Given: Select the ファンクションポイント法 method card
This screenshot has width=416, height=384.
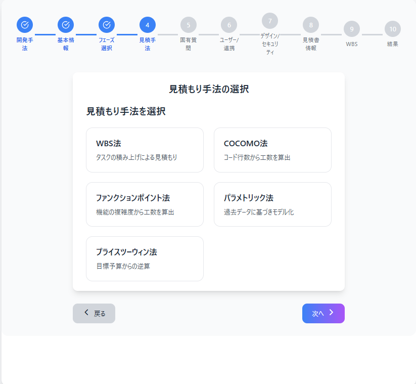Looking at the screenshot, I should 145,204.
